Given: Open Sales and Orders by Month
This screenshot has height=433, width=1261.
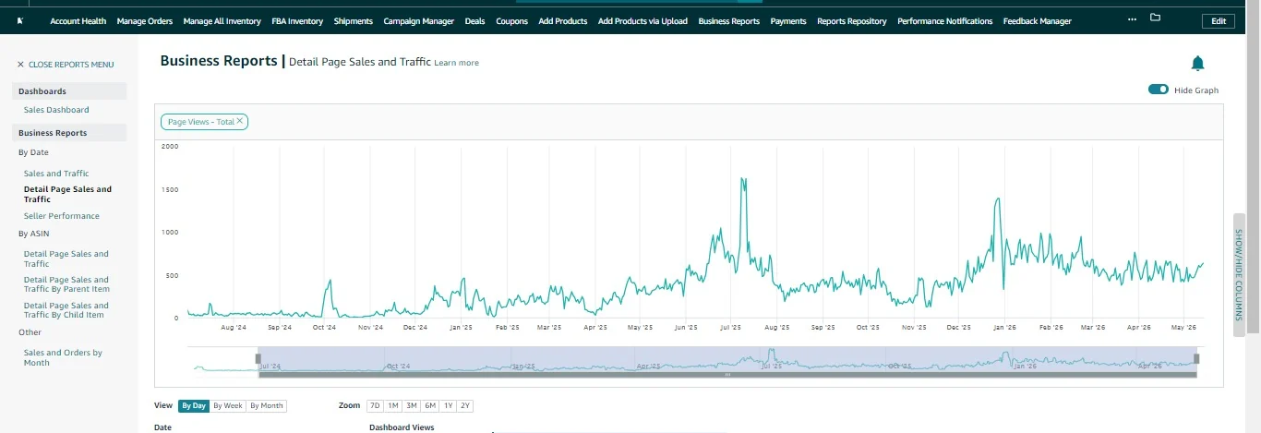Looking at the screenshot, I should pyautogui.click(x=63, y=357).
